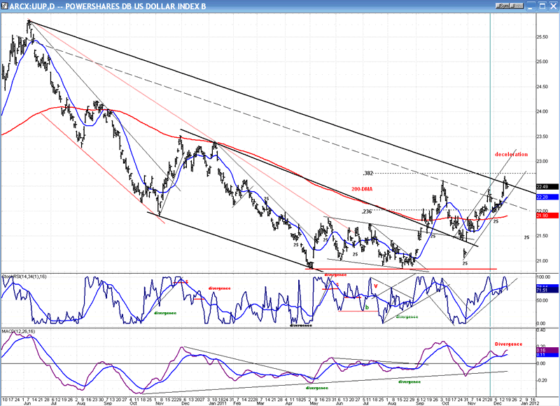This screenshot has width=560, height=406.
Task: Maximize the chart window
Action: point(543,6)
